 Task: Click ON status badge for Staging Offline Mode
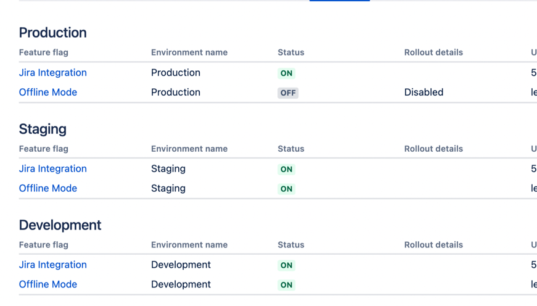click(x=287, y=189)
